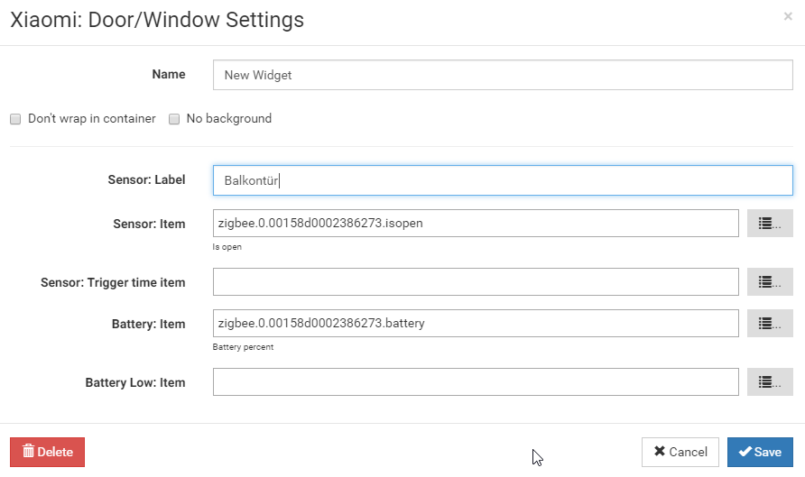
Task: Cancel the Door/Window settings dialog
Action: (x=680, y=452)
